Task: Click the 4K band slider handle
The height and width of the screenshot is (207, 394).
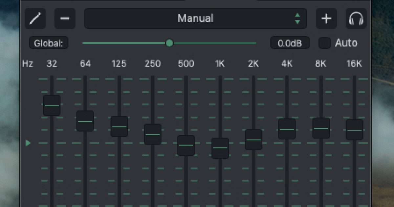Action: [x=287, y=129]
